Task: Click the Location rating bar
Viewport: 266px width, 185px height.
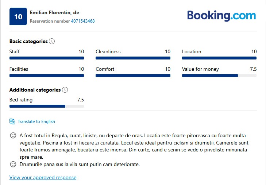Action: tap(219, 58)
